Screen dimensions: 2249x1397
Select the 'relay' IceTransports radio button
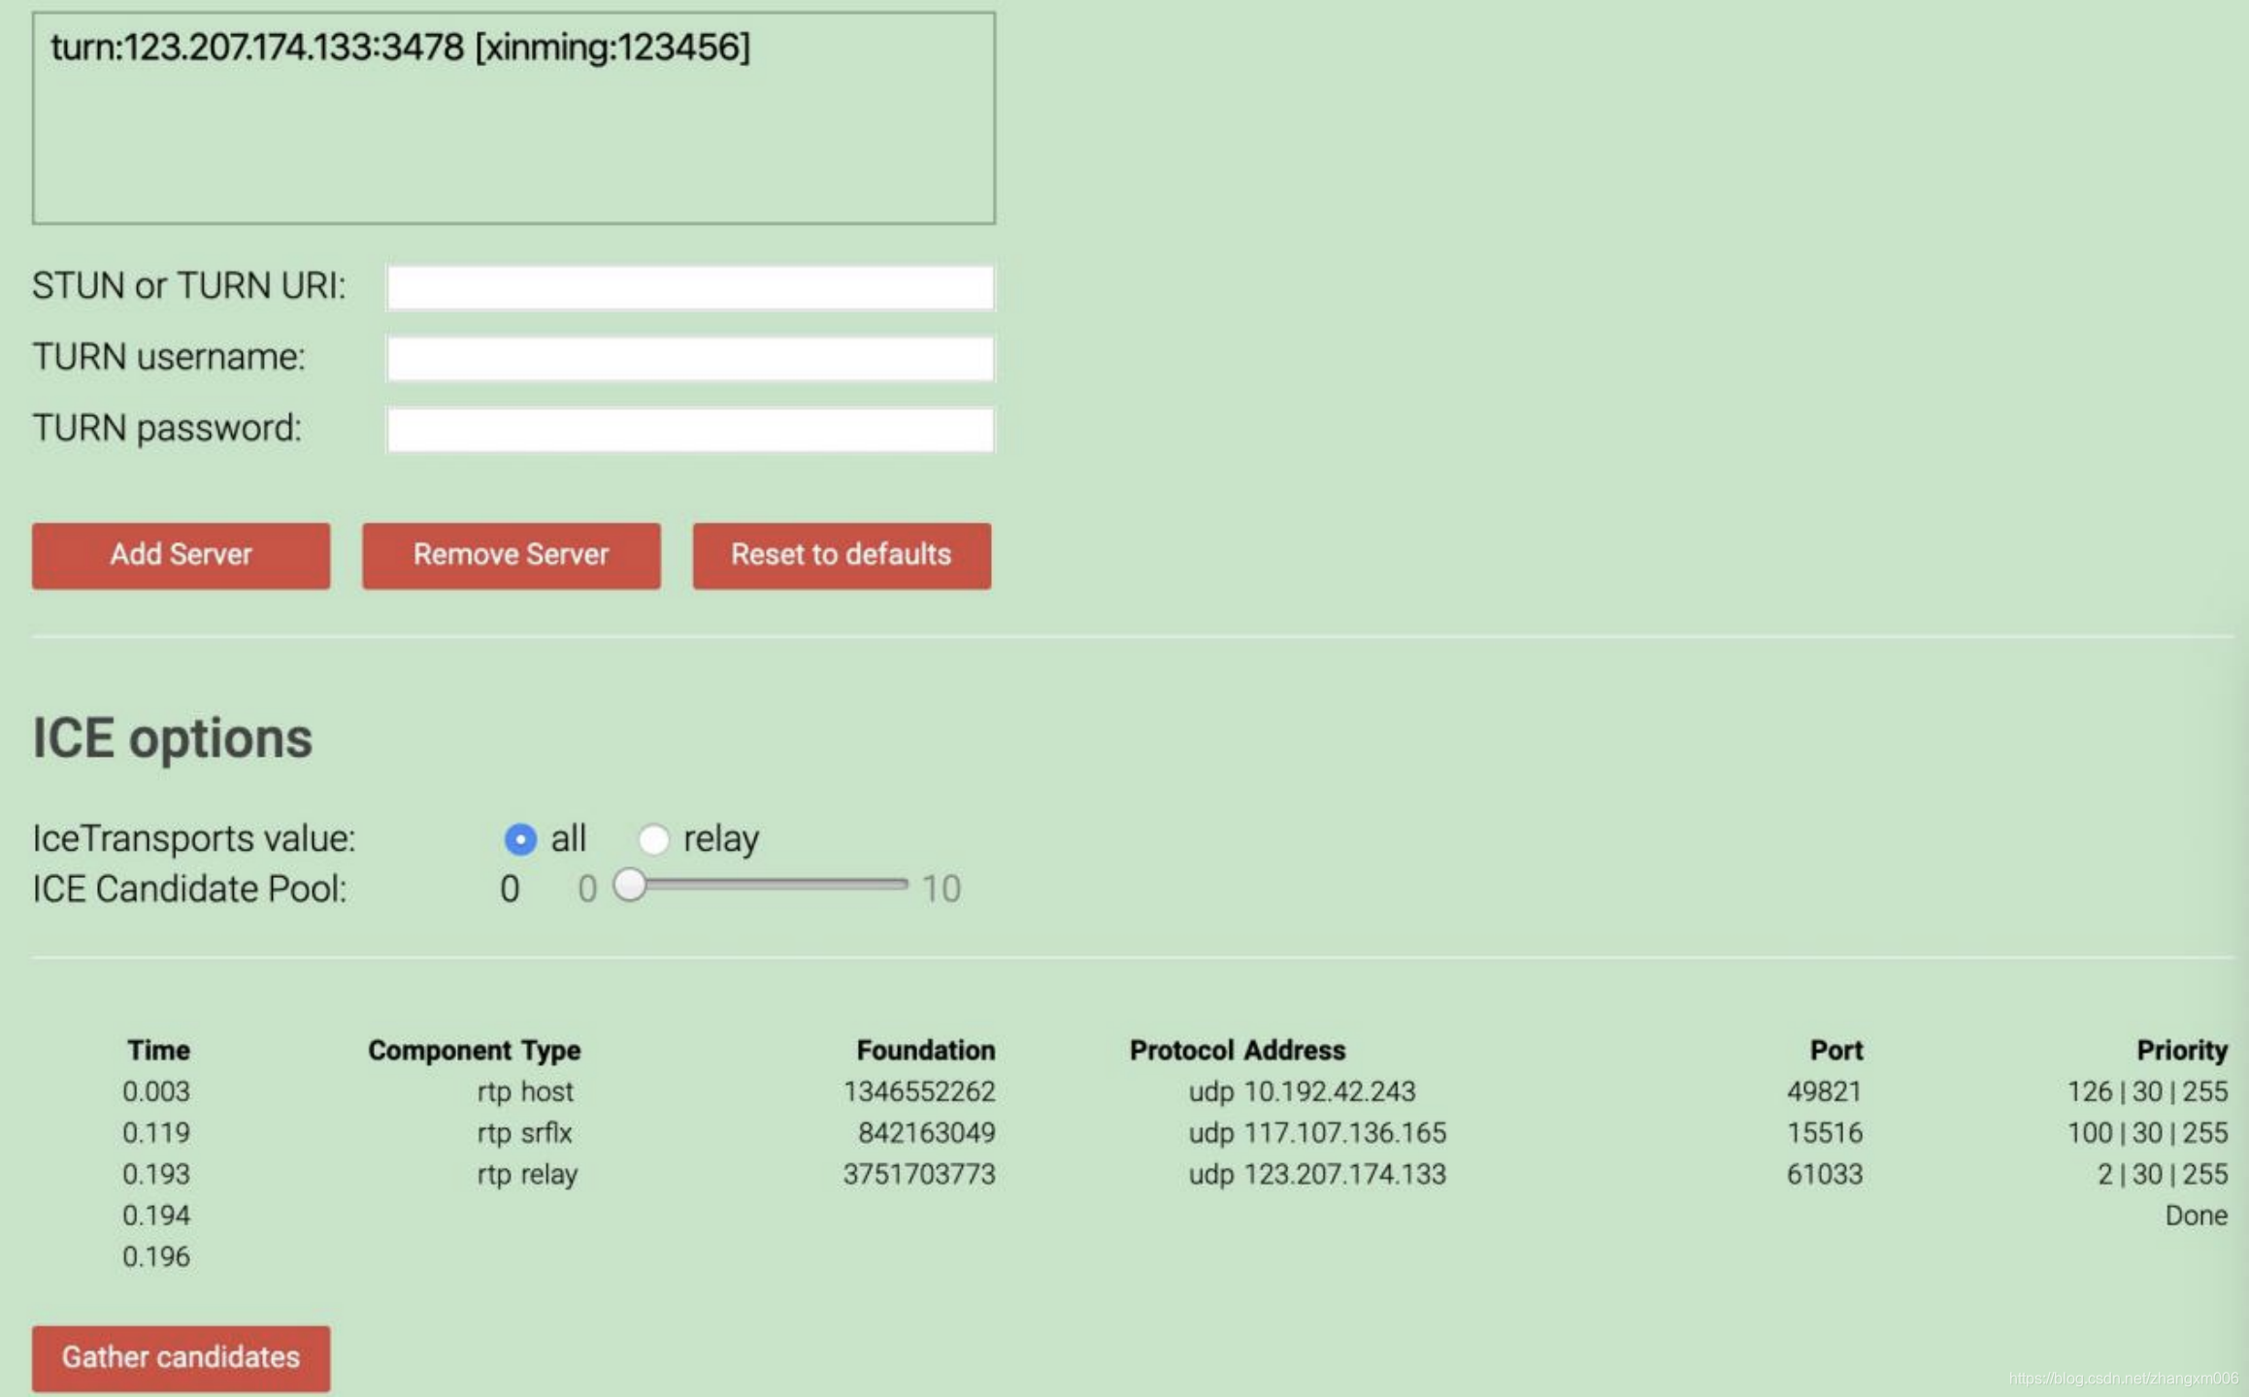(x=654, y=837)
